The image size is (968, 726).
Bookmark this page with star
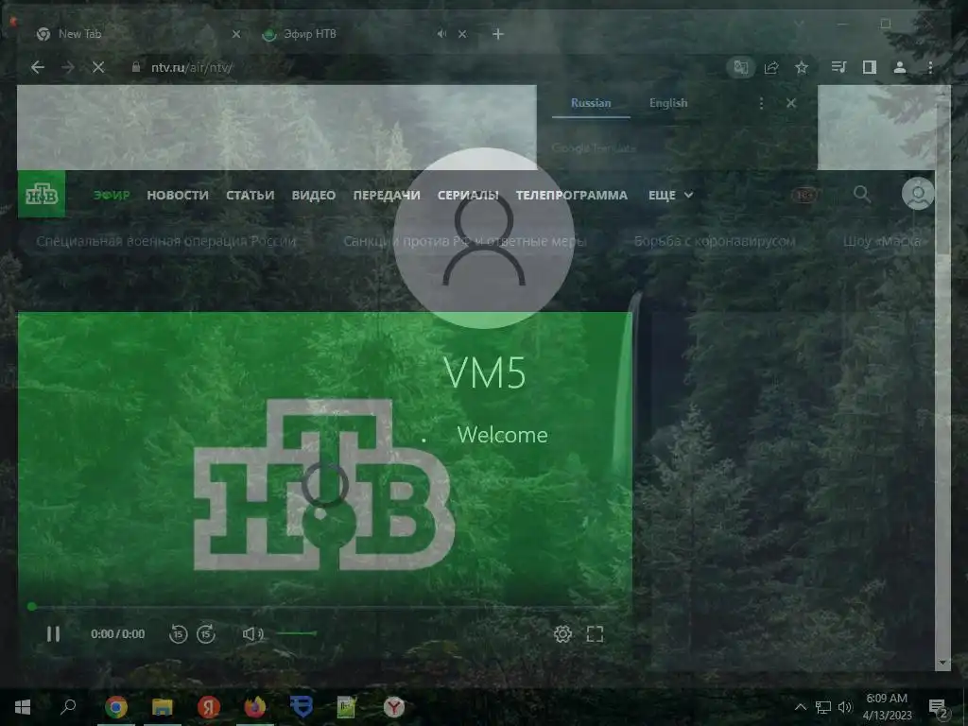coord(802,67)
